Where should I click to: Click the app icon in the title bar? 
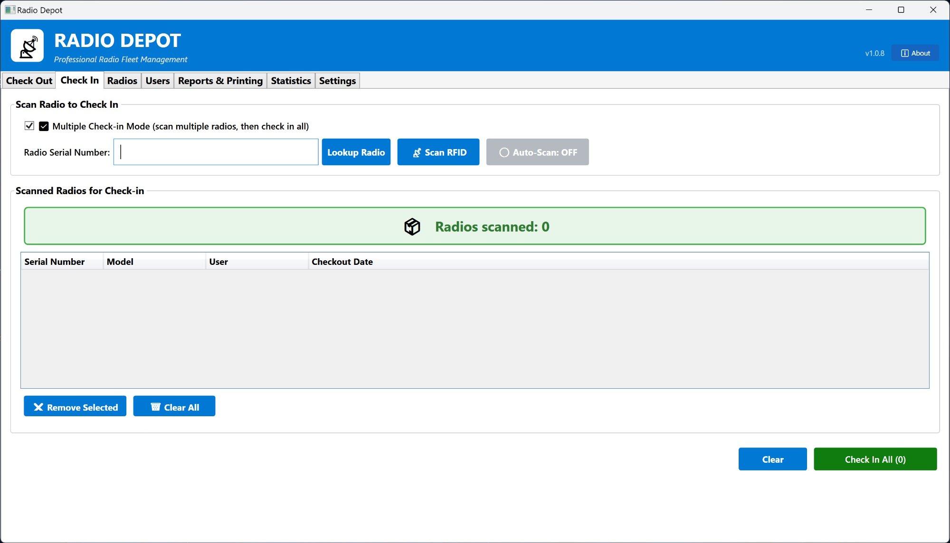(9, 10)
